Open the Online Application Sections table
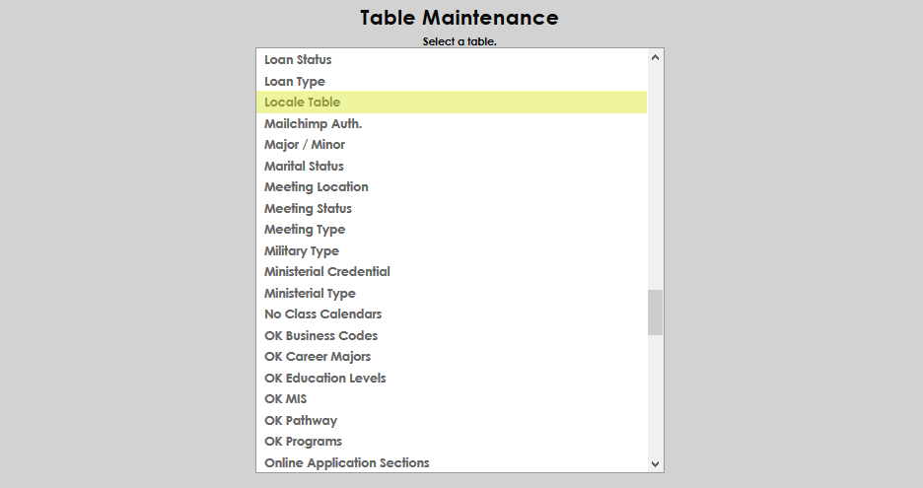Screen dimensions: 923x488 tap(346, 463)
